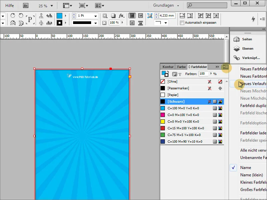Open the 1 Pt stroke weight dropdown
The image size is (267, 200).
[x=96, y=16]
